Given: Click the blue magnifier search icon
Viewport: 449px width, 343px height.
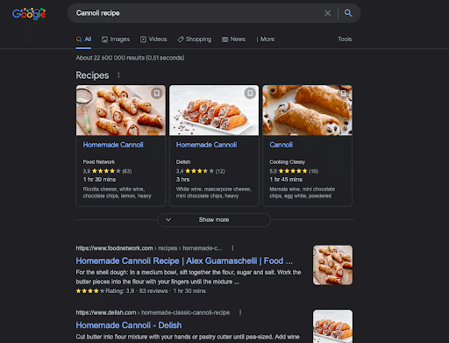Looking at the screenshot, I should click(348, 13).
